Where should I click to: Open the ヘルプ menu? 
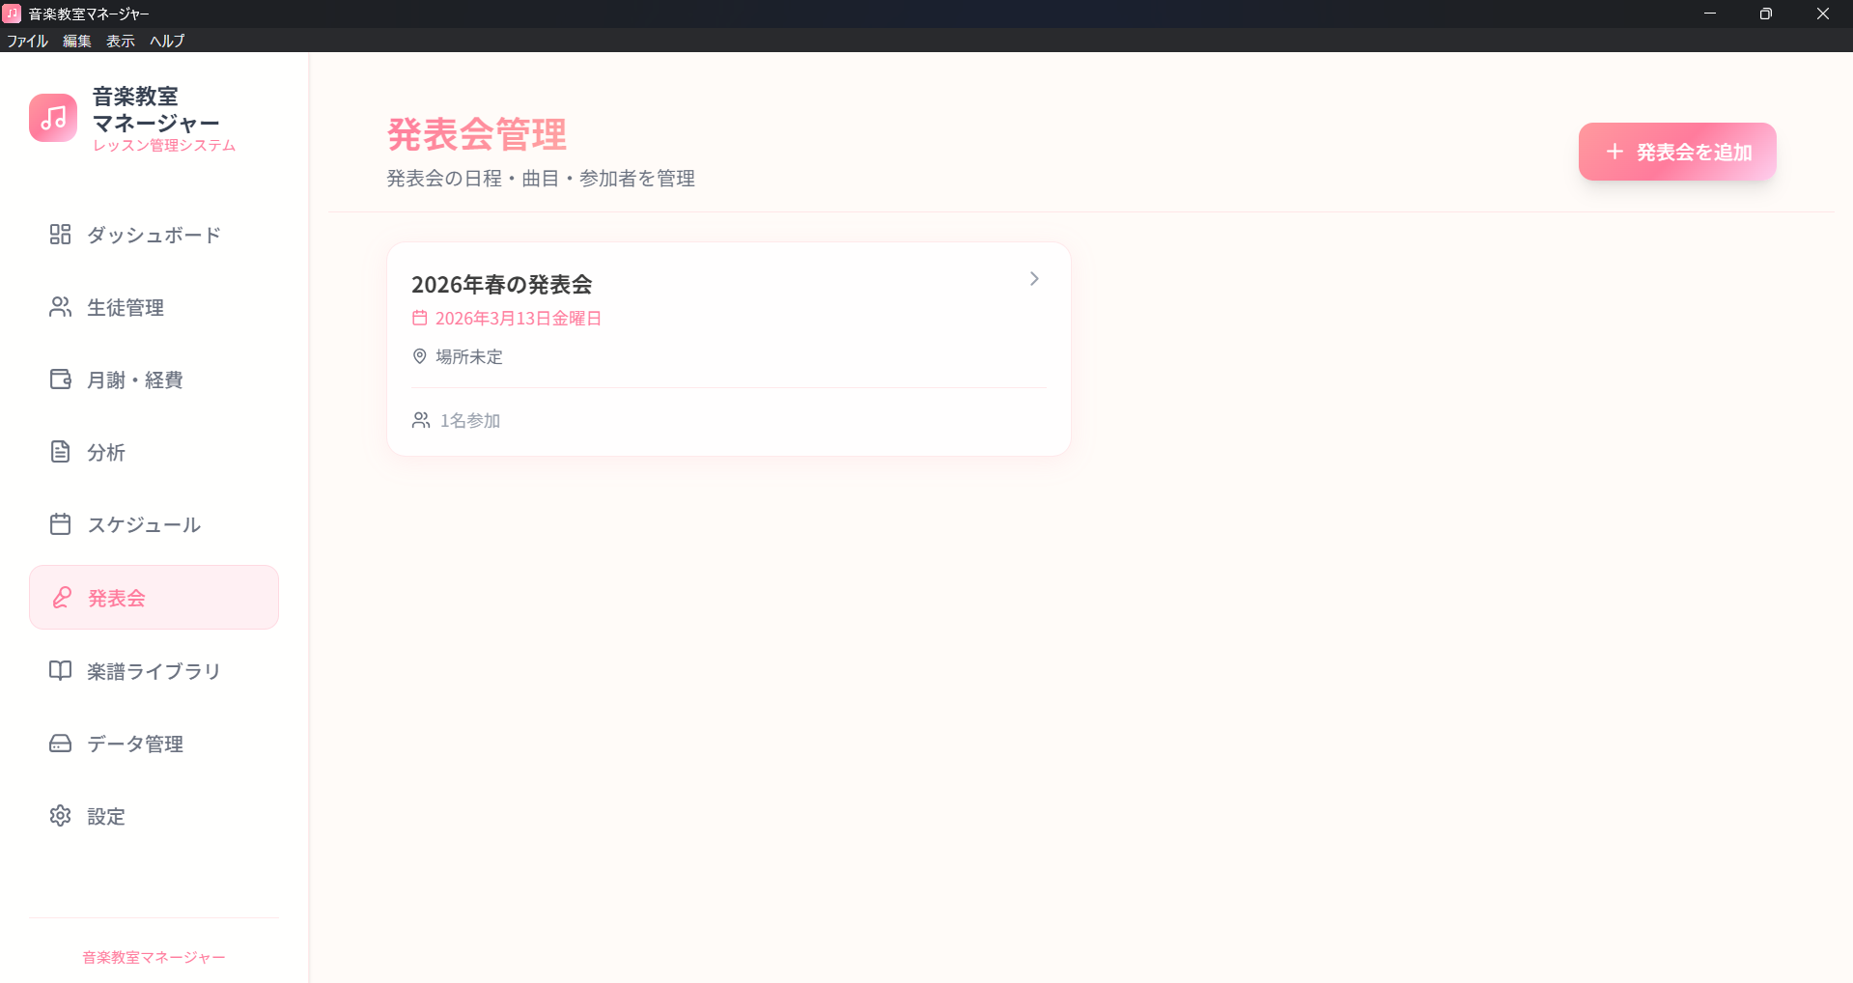coord(166,41)
